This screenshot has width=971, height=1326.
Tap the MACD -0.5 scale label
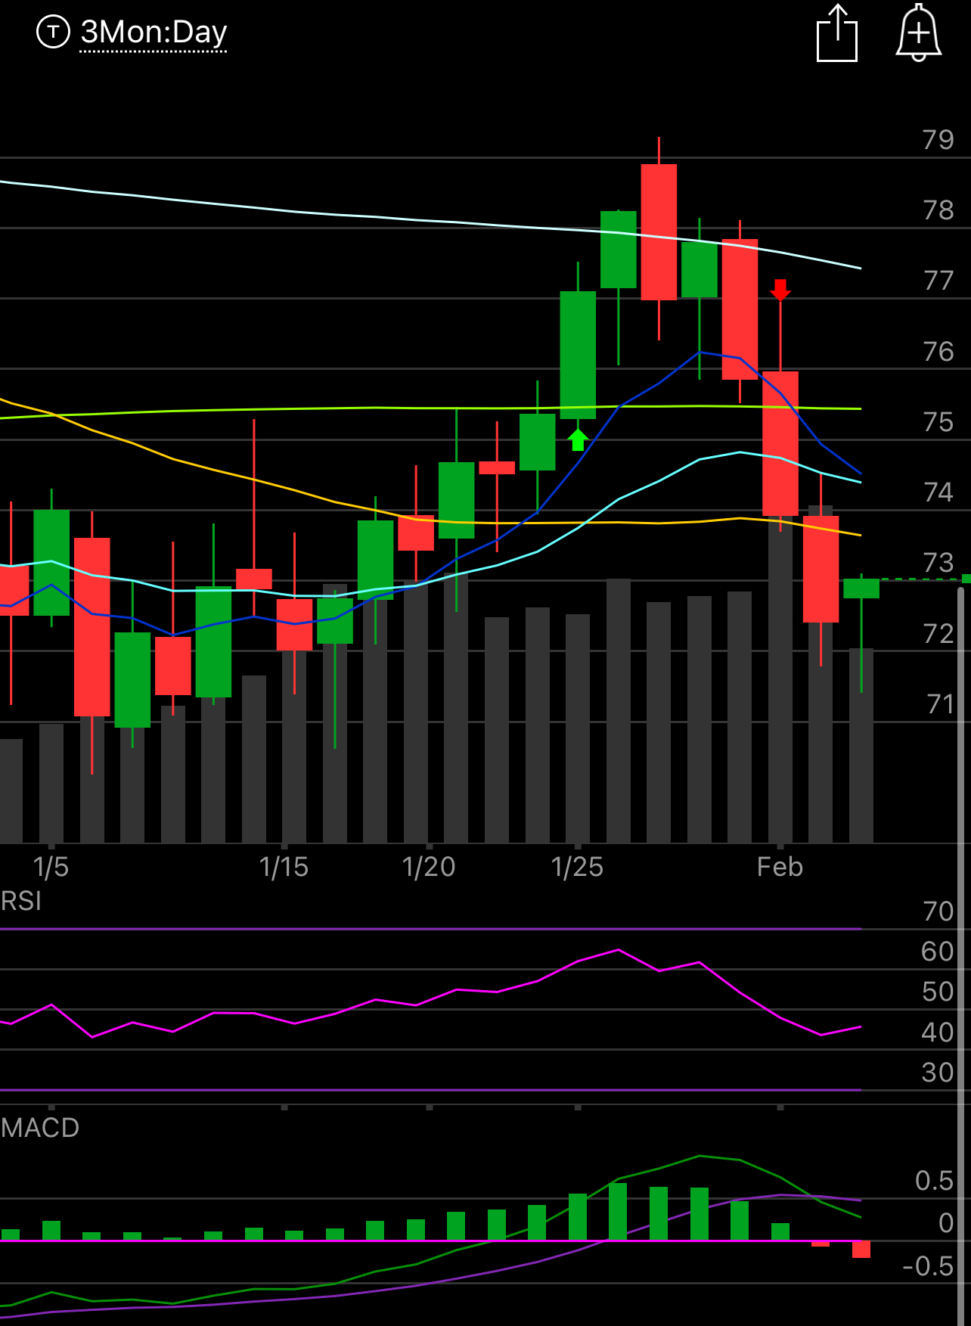[x=928, y=1266]
